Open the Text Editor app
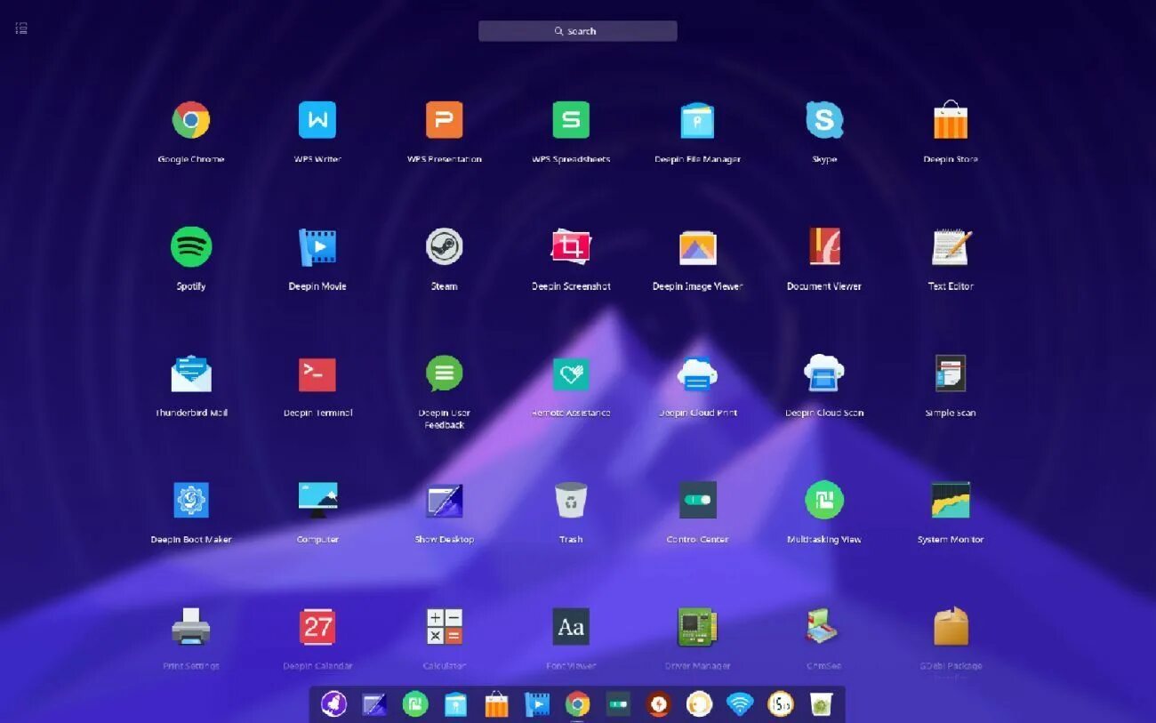This screenshot has width=1156, height=723. (951, 246)
